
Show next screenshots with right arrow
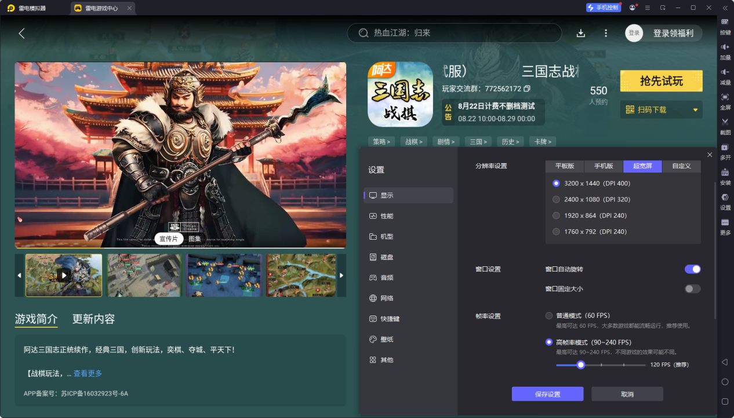click(x=341, y=276)
